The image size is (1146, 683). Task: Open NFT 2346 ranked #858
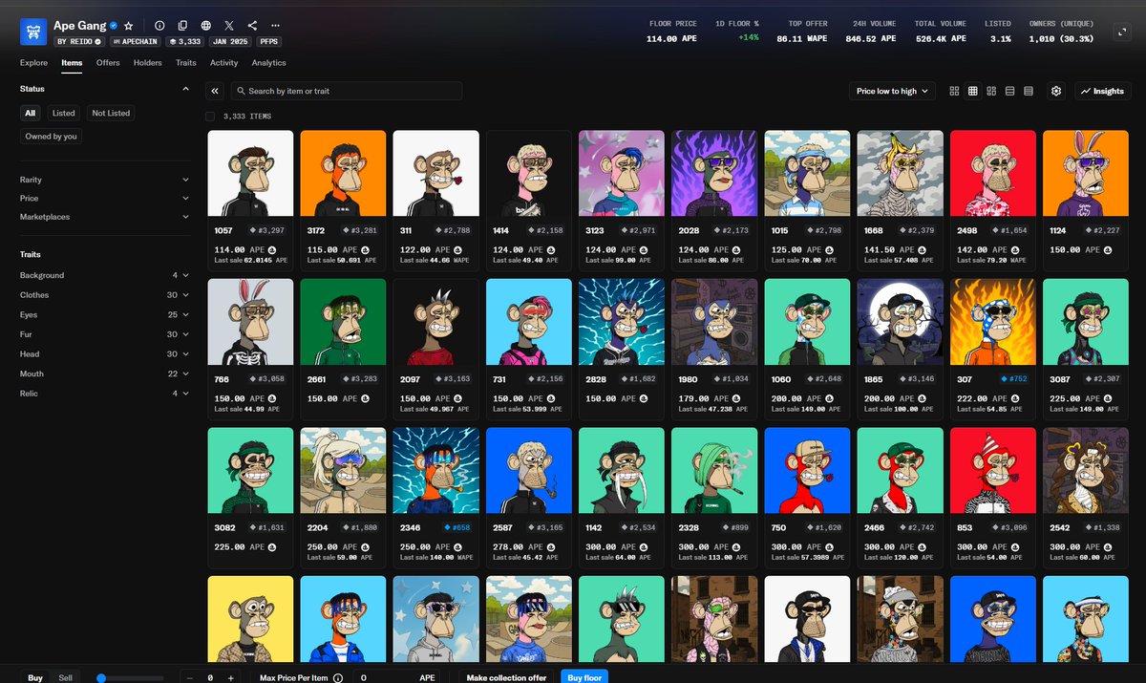click(435, 471)
